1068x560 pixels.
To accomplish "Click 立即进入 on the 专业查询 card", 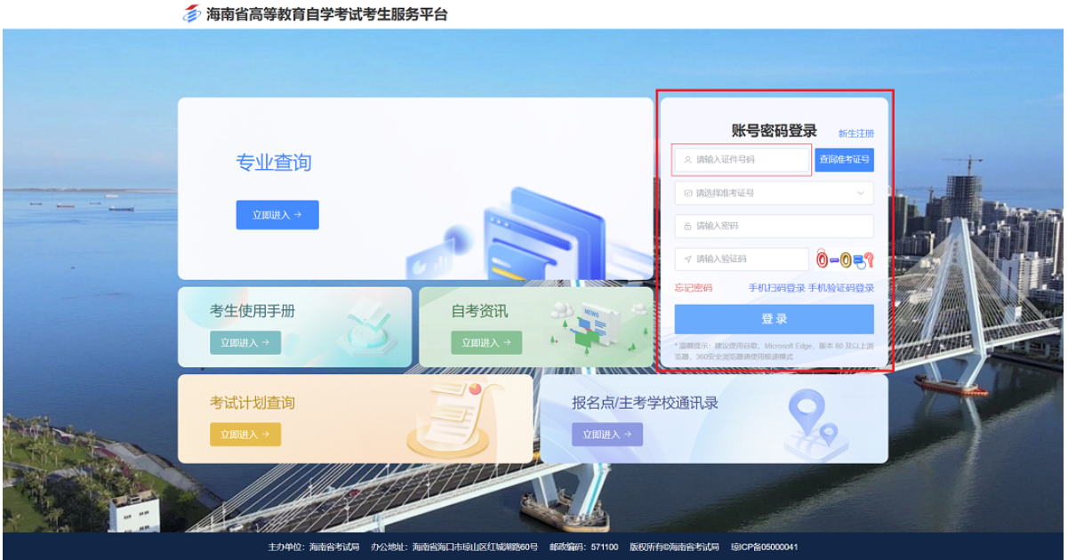I will (277, 214).
